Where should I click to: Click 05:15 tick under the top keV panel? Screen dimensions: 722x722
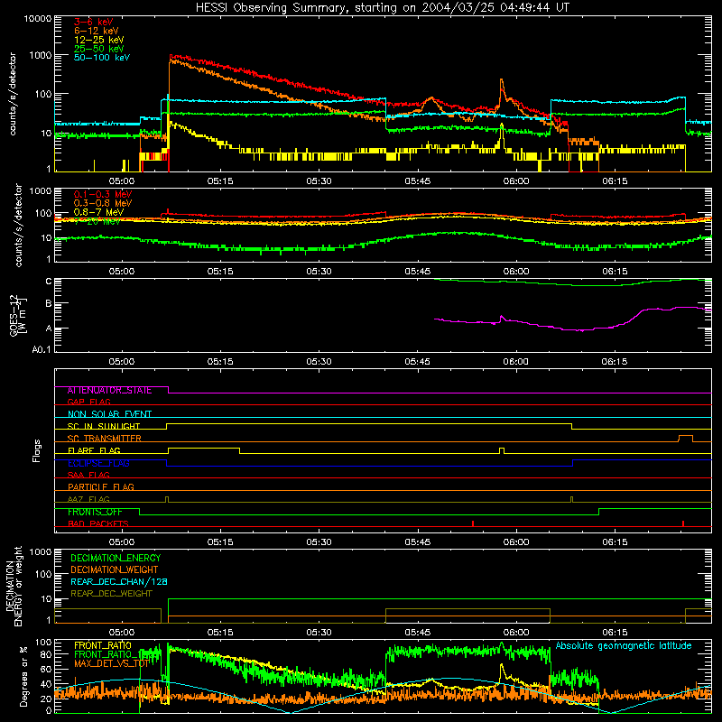[x=219, y=181]
